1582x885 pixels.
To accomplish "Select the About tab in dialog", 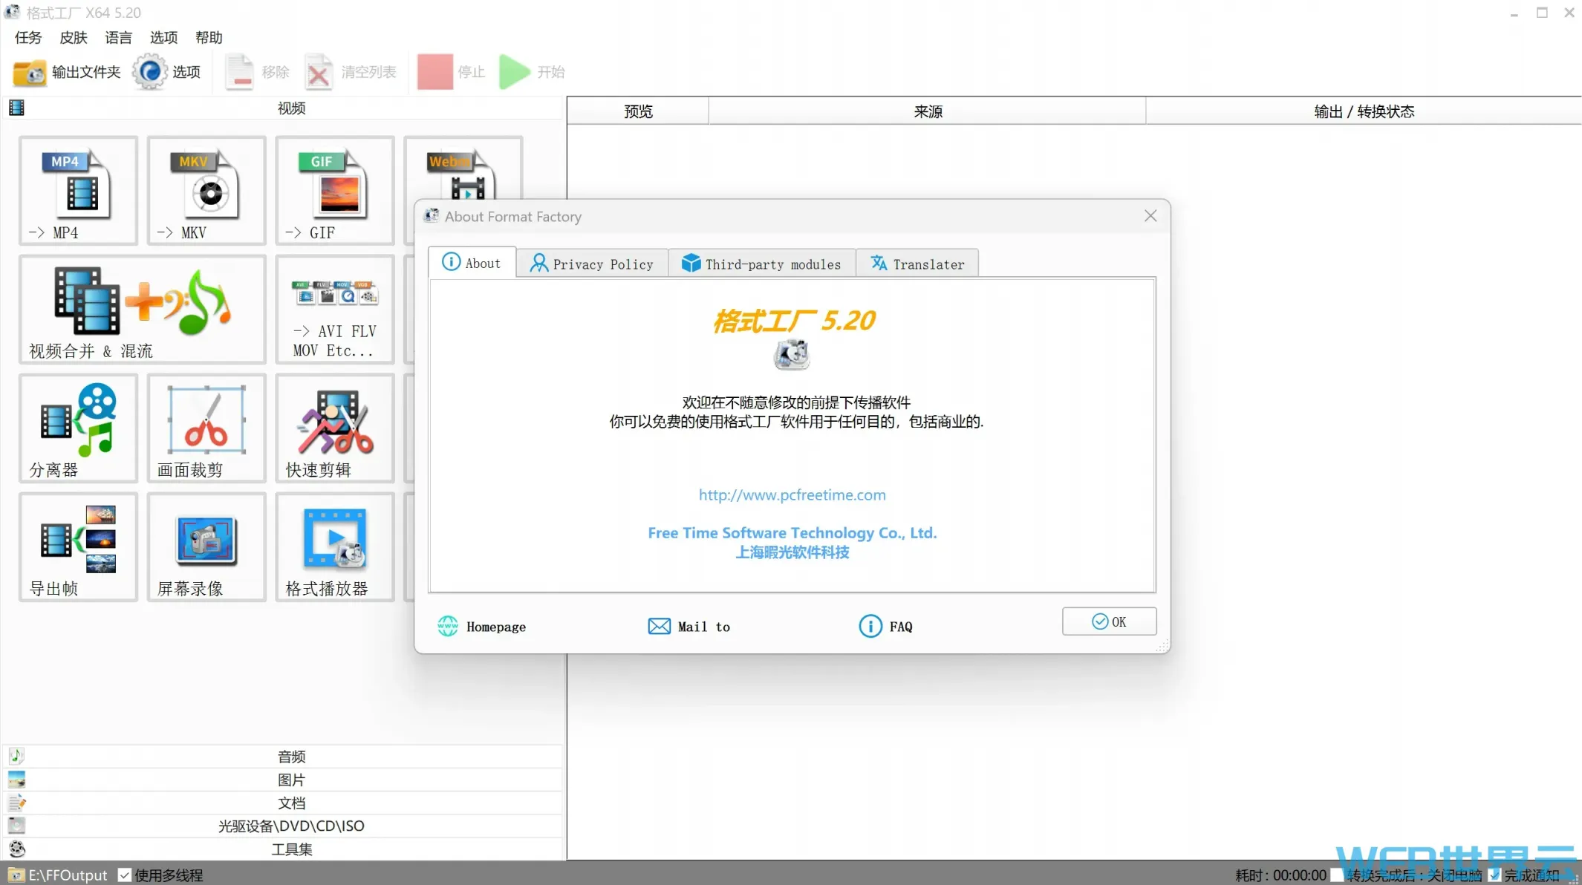I will tap(472, 263).
